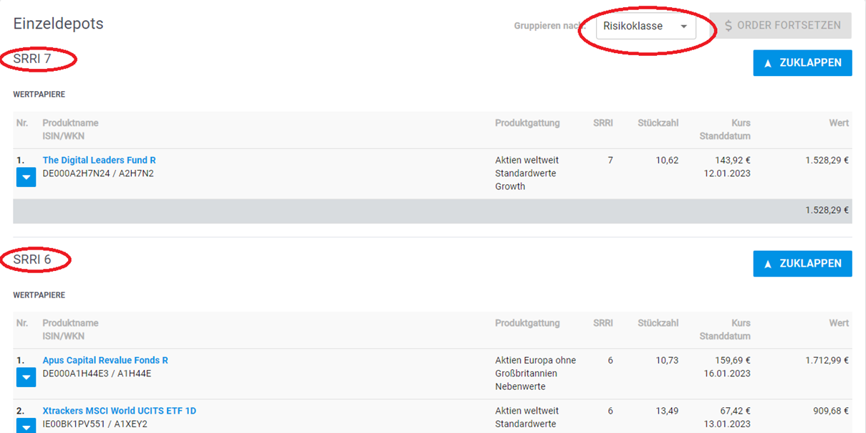Image resolution: width=866 pixels, height=433 pixels.
Task: Open Apus Capital Revalue Fonds R link
Action: [105, 361]
